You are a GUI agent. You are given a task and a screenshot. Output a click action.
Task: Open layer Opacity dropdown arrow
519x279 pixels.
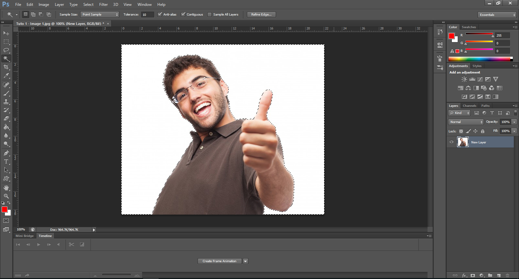point(514,122)
